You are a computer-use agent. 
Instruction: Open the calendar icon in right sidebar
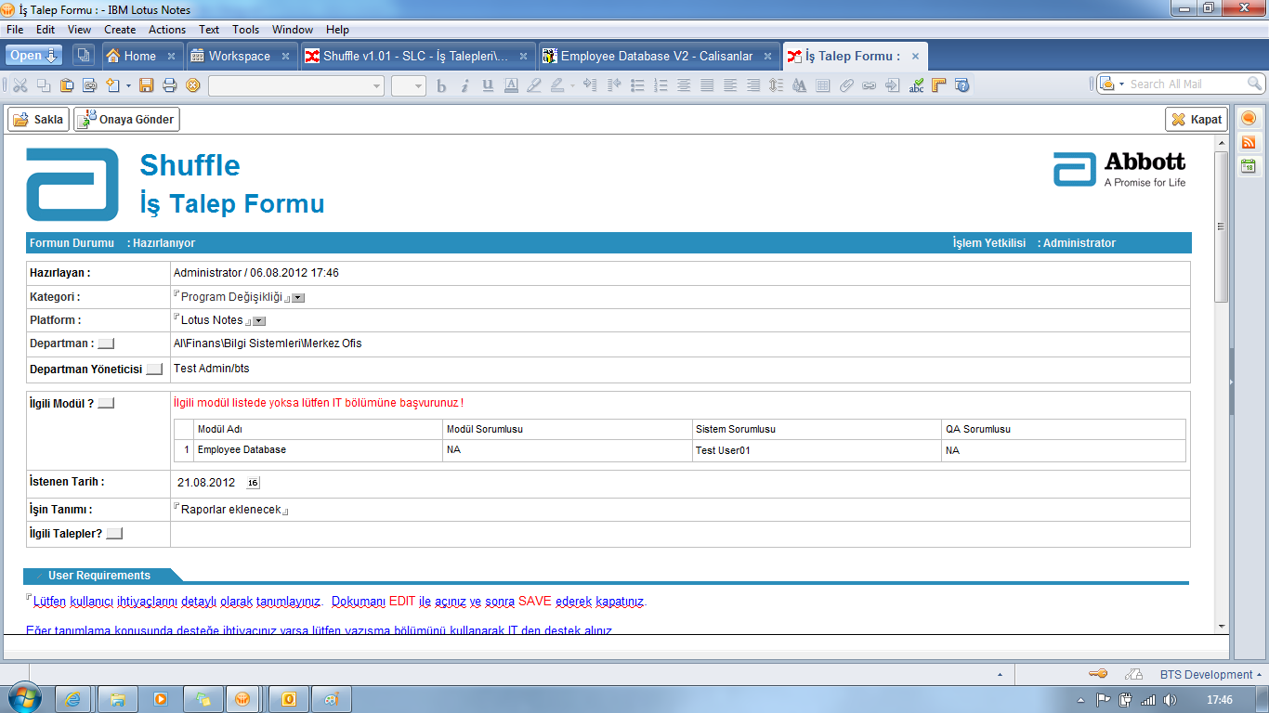tap(1248, 166)
